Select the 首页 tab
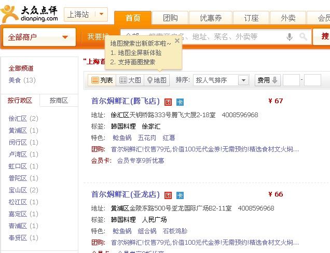 click(133, 18)
